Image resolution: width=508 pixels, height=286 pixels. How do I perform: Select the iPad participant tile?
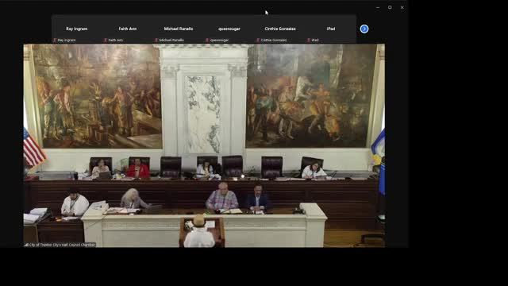click(331, 29)
